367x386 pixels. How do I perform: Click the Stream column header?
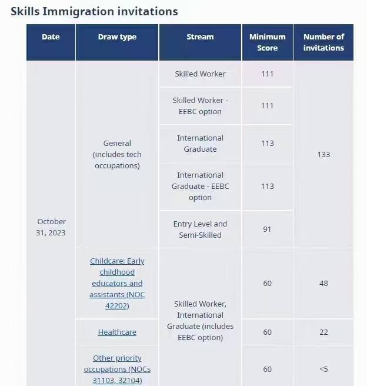pyautogui.click(x=200, y=42)
